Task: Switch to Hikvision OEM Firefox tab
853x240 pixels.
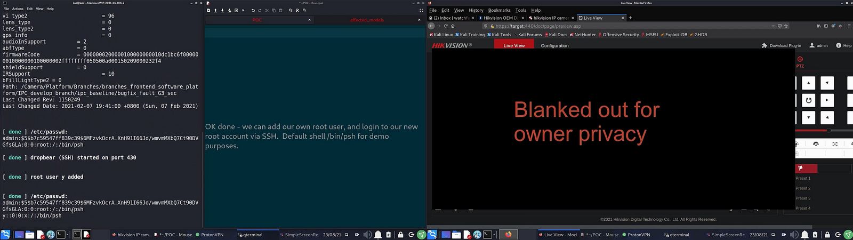Action: click(501, 18)
